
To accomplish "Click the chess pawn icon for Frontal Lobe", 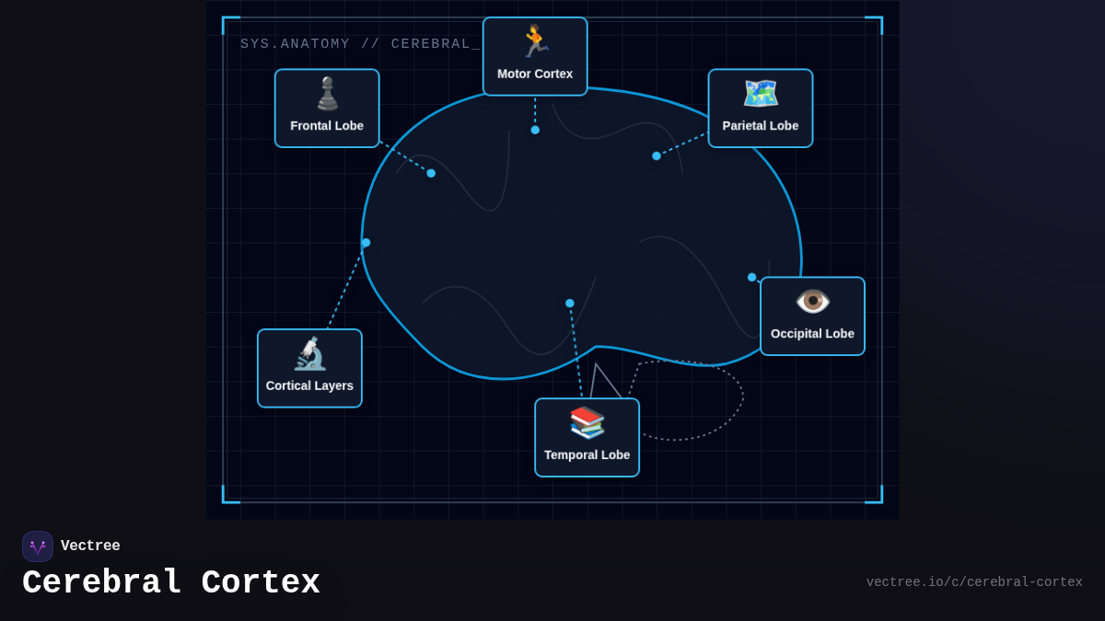I will [x=327, y=94].
